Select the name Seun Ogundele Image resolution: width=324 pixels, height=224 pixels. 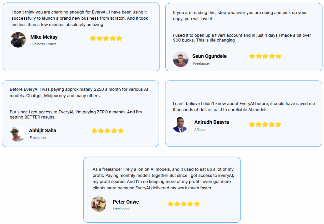pos(209,56)
